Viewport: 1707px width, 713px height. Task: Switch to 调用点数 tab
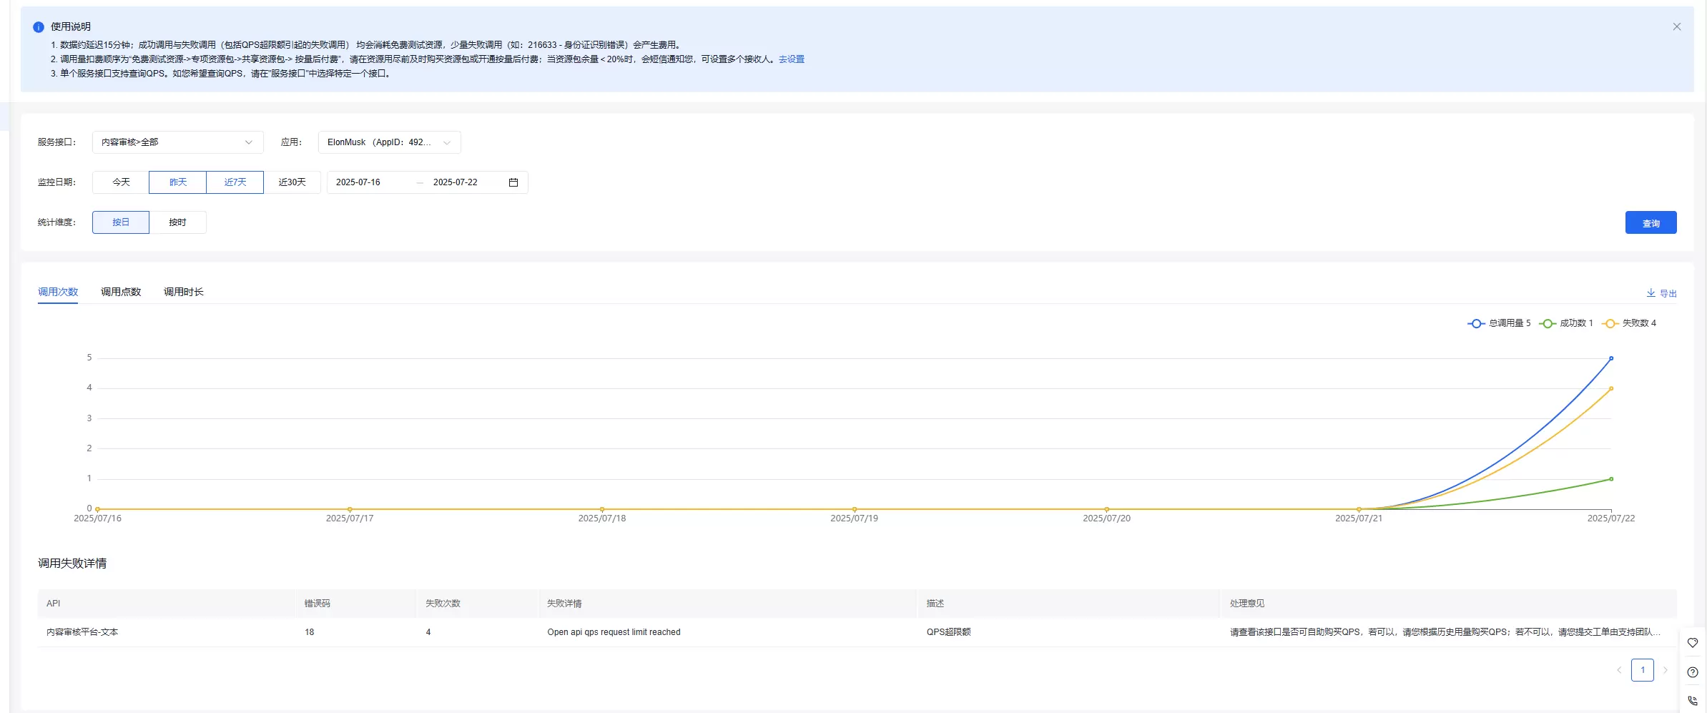point(121,292)
